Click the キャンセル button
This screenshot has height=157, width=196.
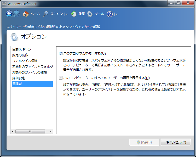tap(176, 142)
